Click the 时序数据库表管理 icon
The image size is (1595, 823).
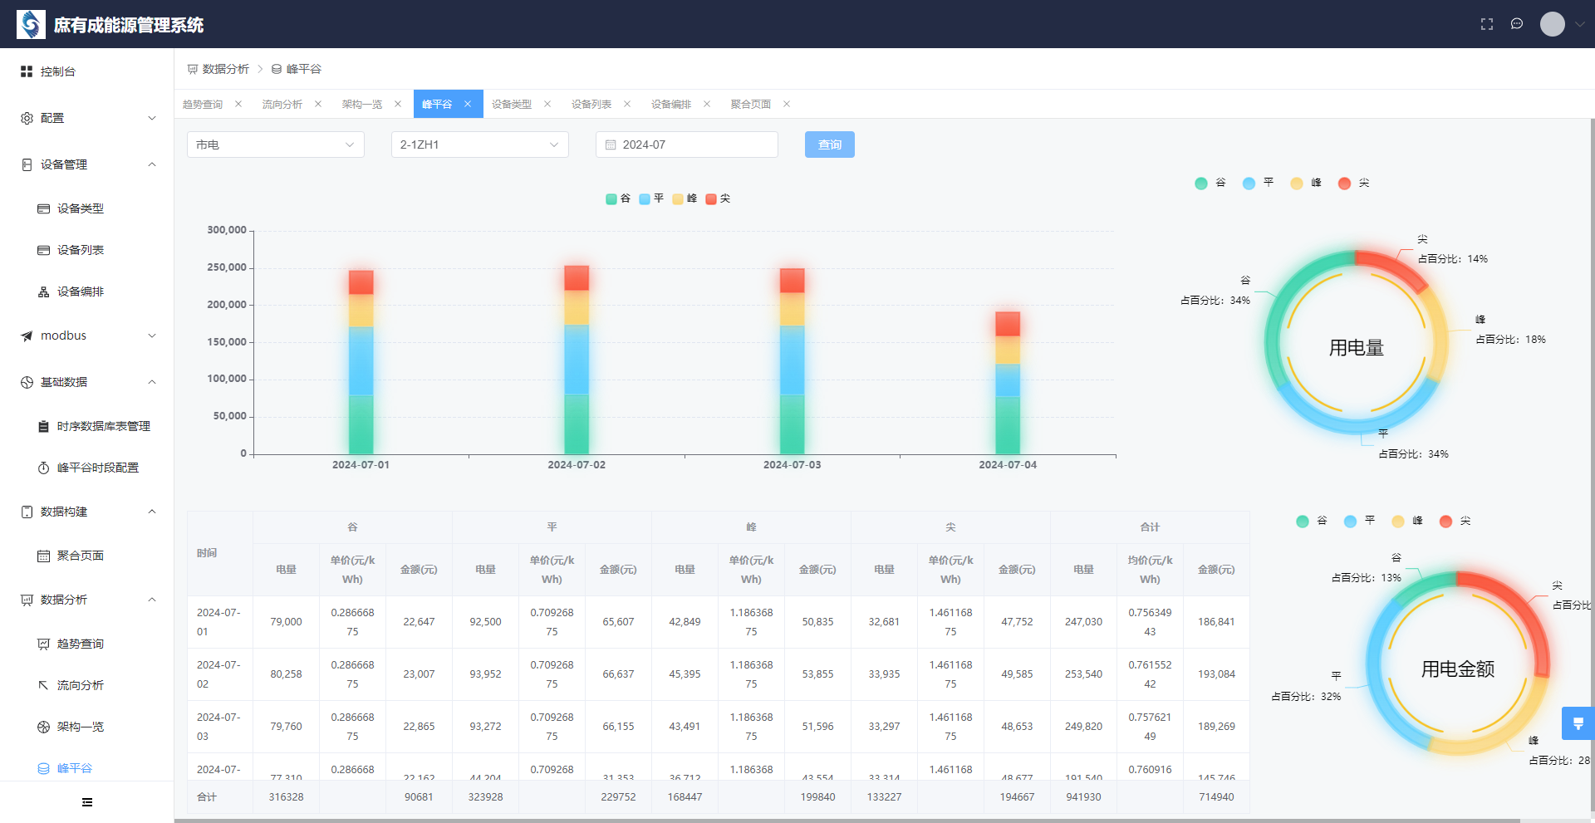click(43, 426)
